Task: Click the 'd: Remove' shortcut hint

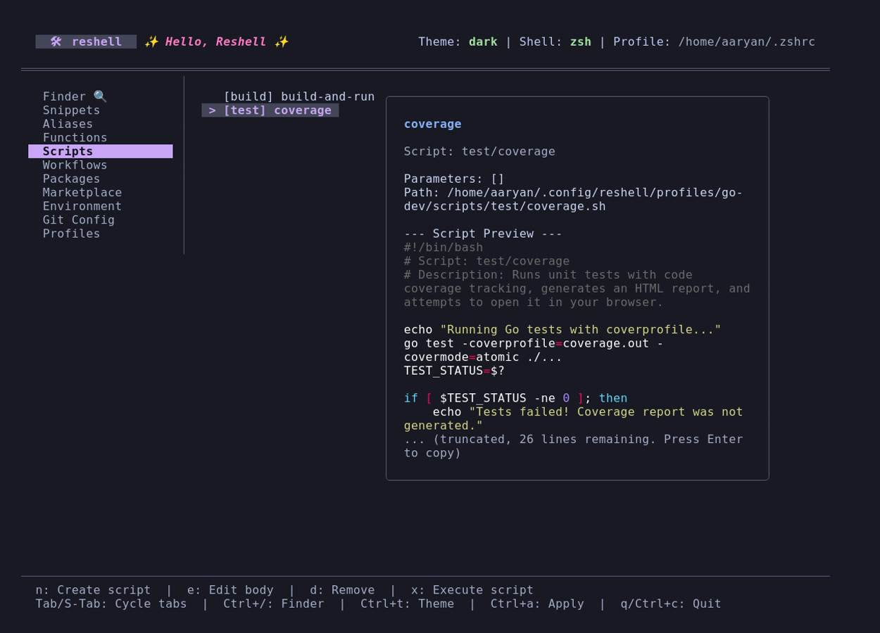Action: click(342, 590)
